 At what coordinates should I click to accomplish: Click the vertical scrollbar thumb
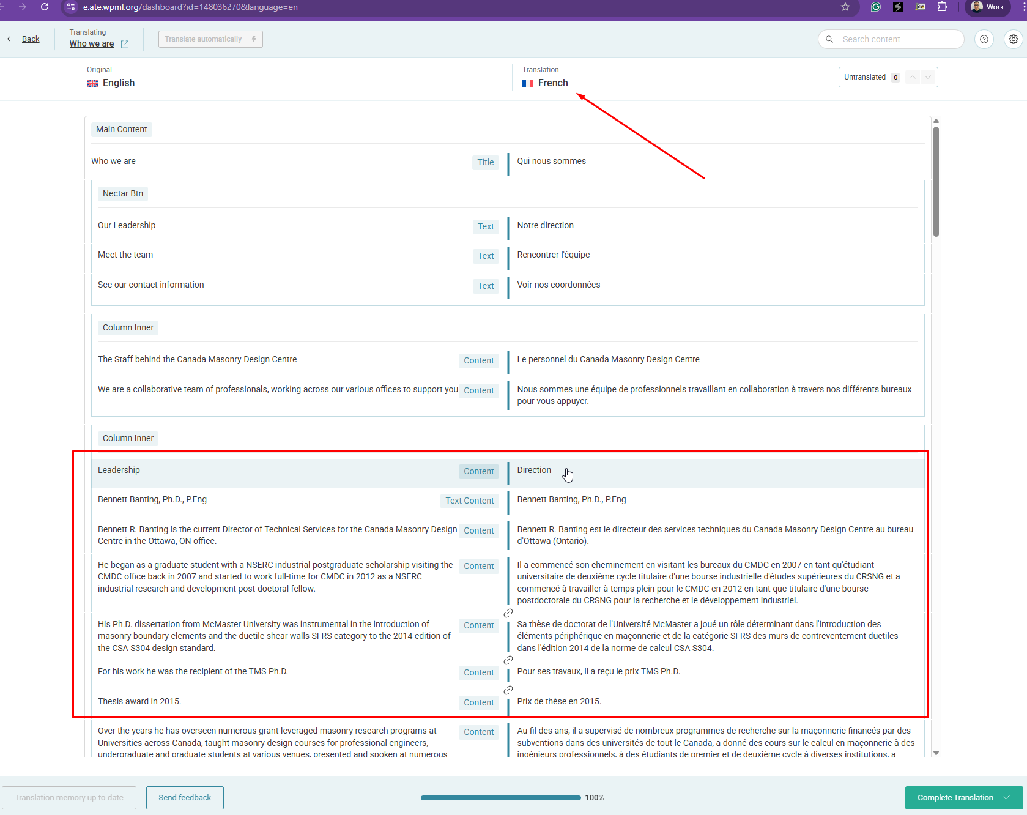[x=936, y=181]
